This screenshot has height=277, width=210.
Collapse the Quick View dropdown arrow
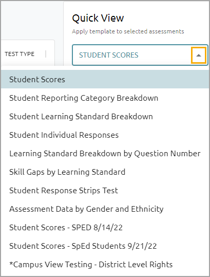click(x=199, y=56)
